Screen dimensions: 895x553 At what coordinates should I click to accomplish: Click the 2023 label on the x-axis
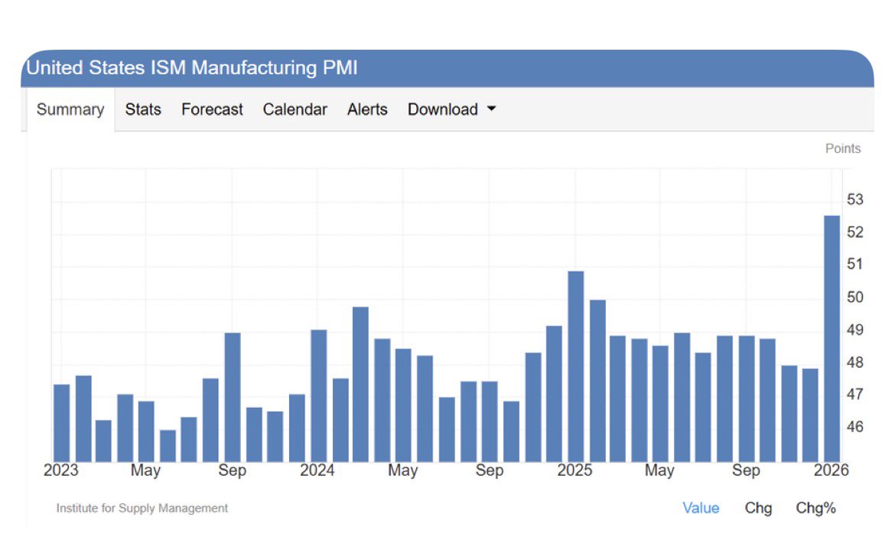[x=62, y=470]
